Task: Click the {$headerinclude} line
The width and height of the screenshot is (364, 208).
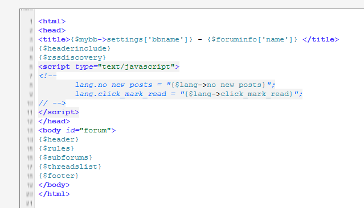Action: pos(75,48)
